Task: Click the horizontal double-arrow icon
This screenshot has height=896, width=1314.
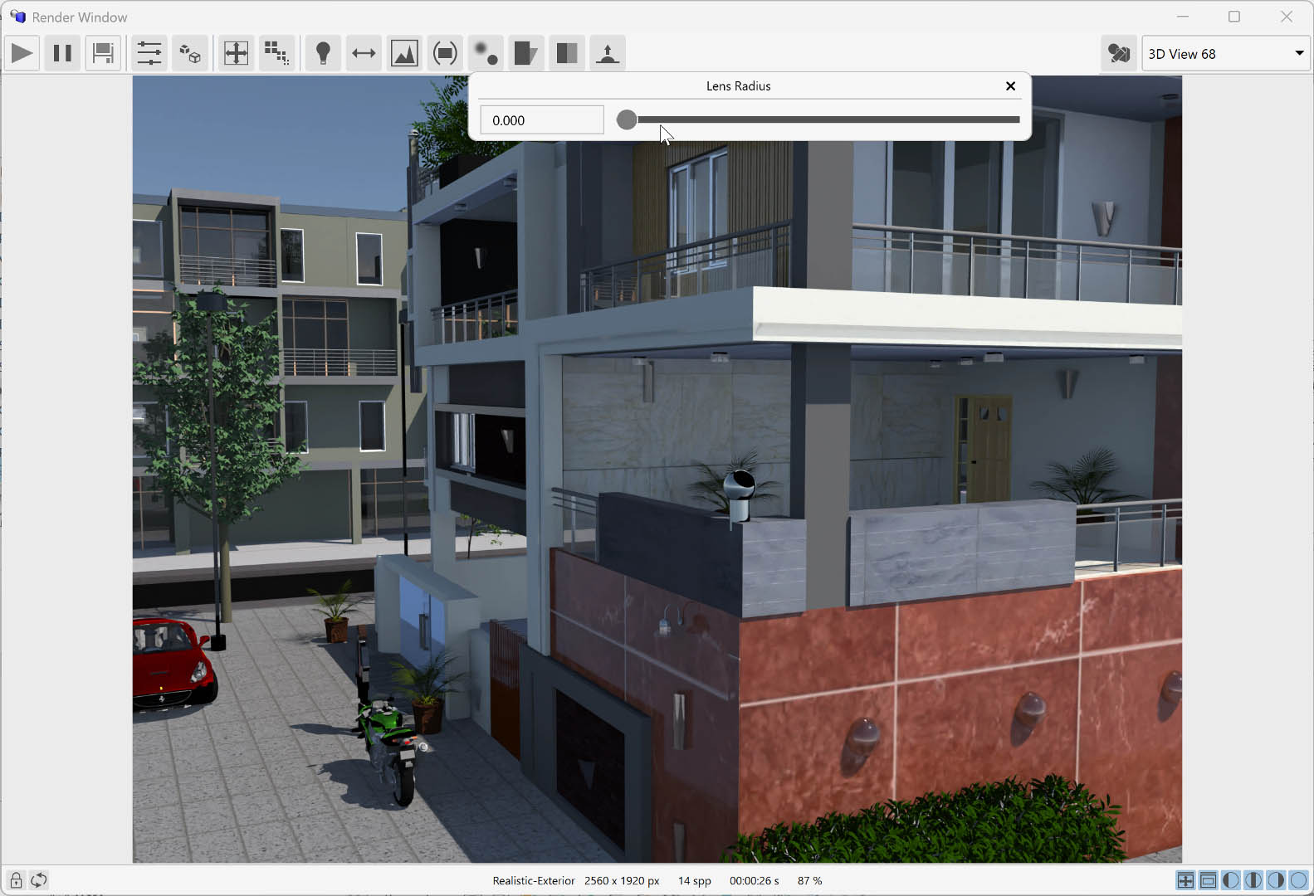Action: pos(364,54)
